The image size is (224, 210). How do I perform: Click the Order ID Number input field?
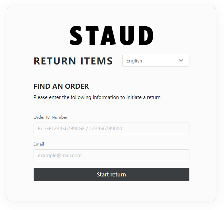[x=112, y=129]
